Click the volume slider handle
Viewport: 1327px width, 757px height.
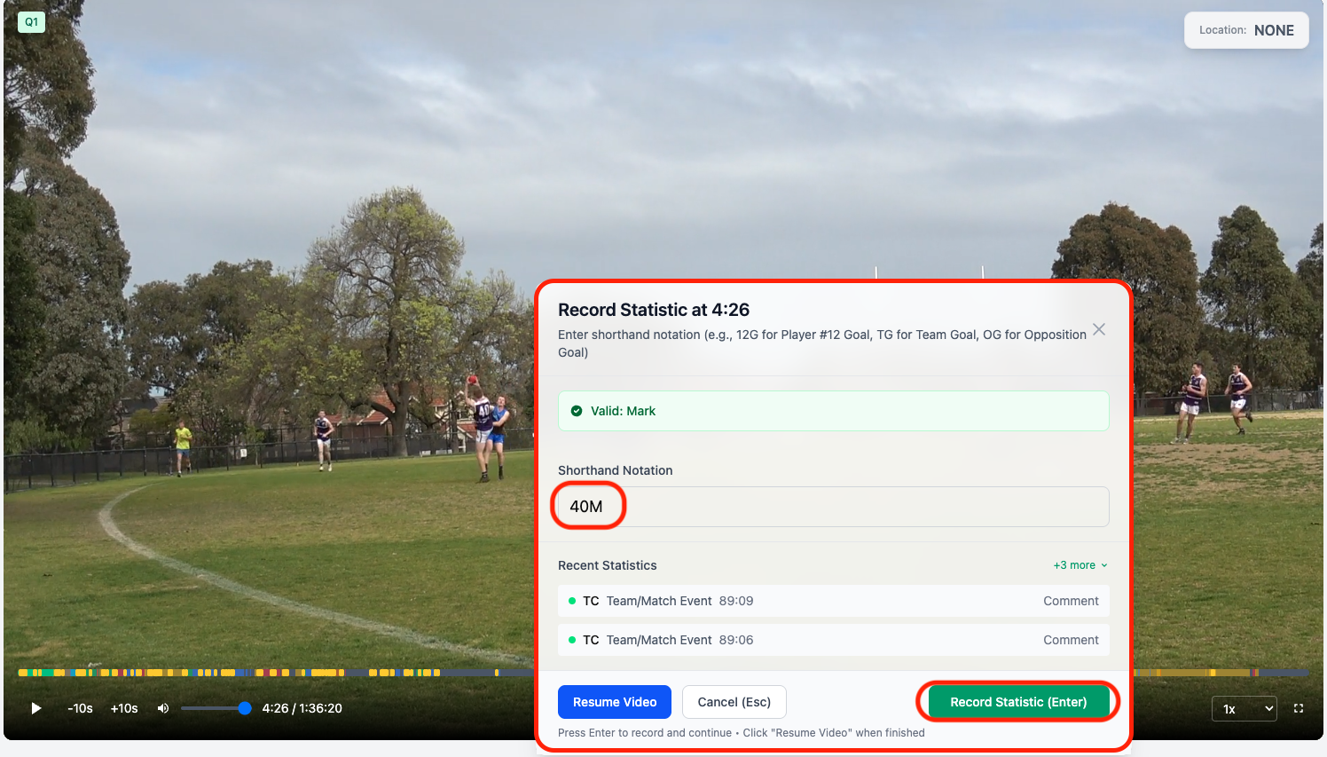pos(245,708)
